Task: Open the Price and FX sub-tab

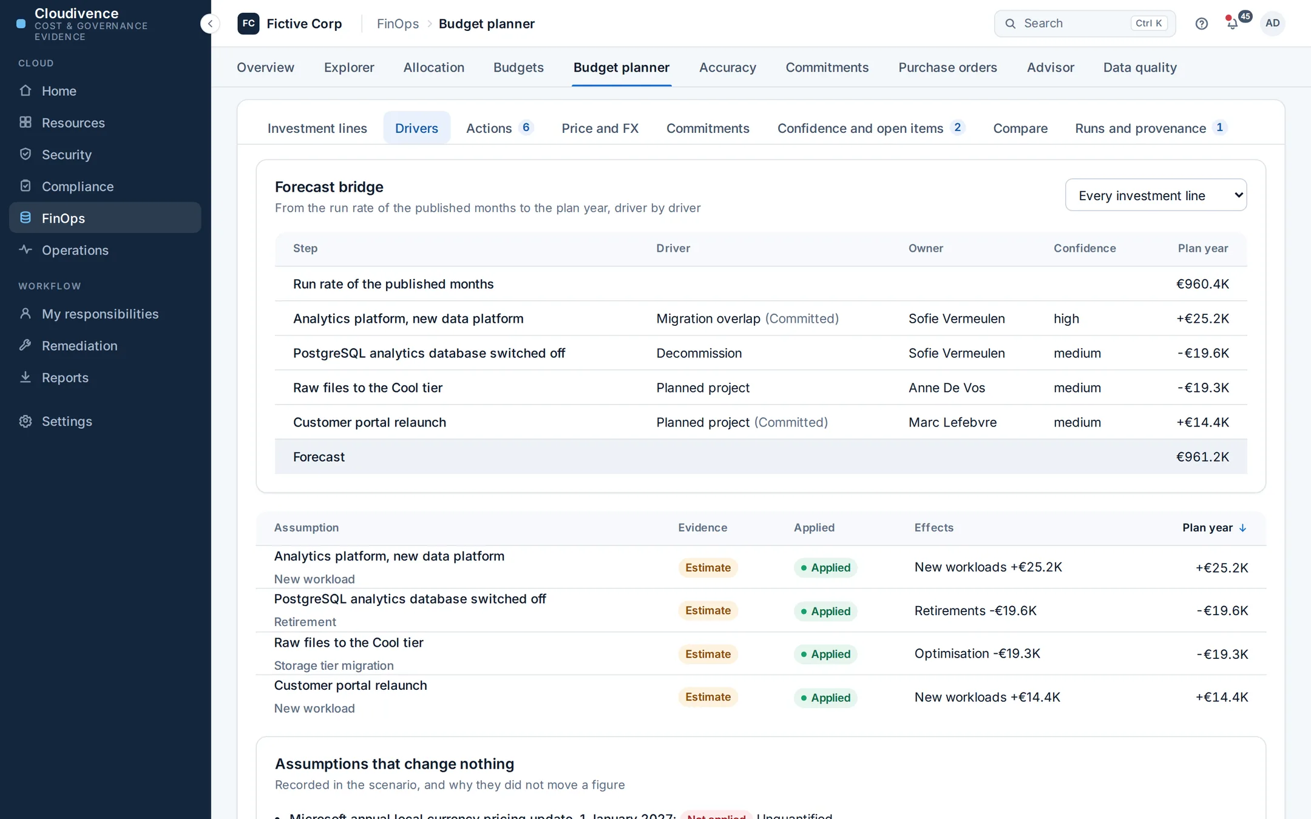Action: [x=600, y=128]
